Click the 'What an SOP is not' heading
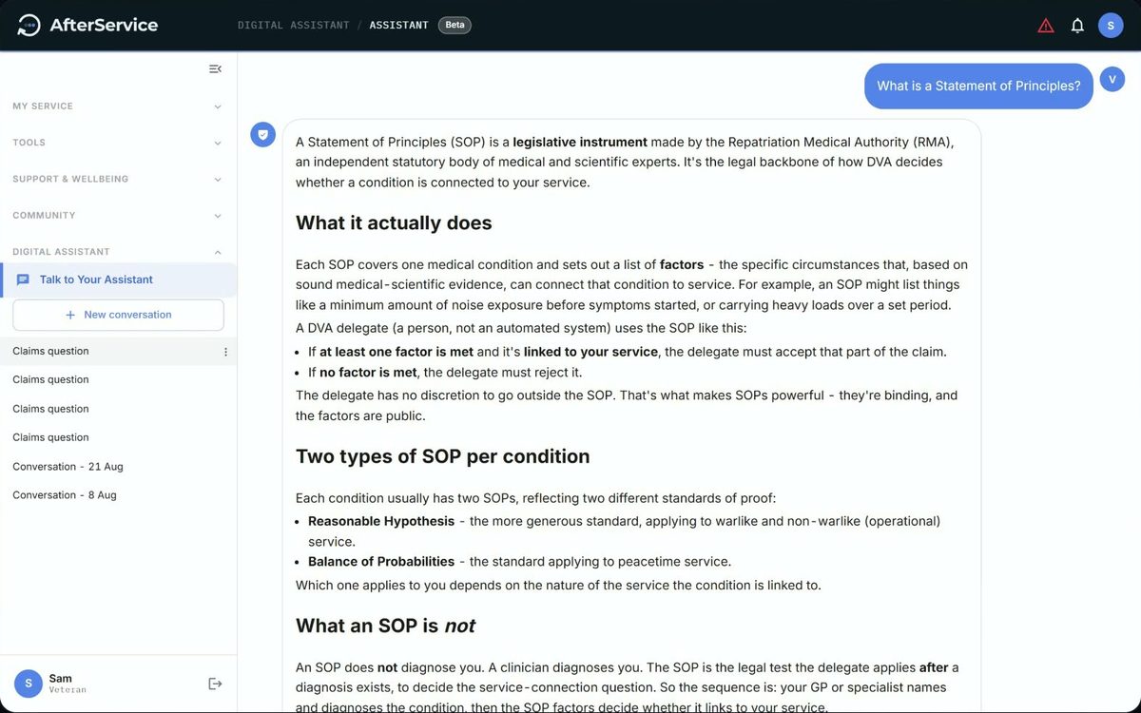Screen dimensions: 1141x713 coord(385,626)
